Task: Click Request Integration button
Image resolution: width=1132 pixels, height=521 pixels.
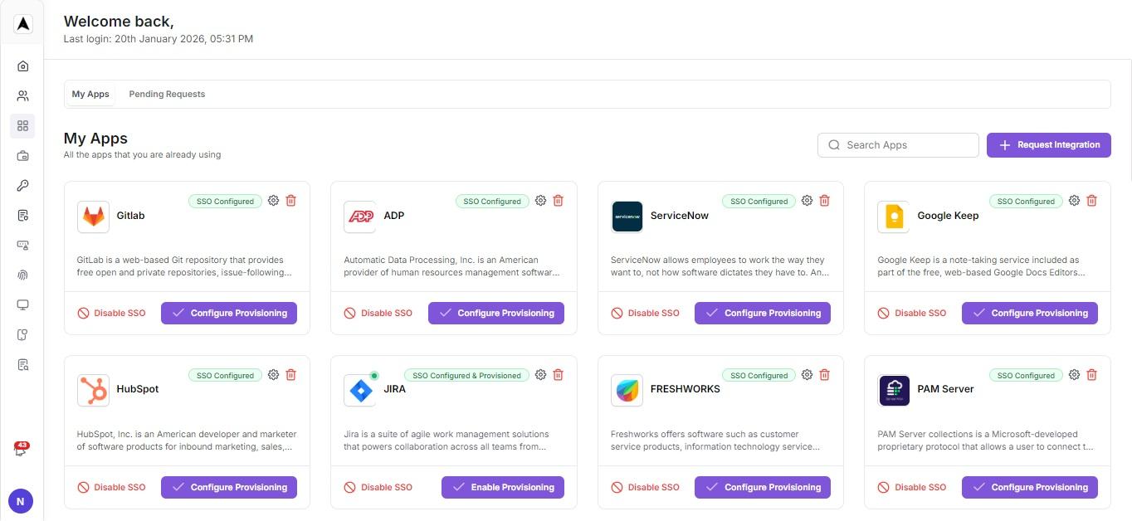Action: tap(1048, 144)
